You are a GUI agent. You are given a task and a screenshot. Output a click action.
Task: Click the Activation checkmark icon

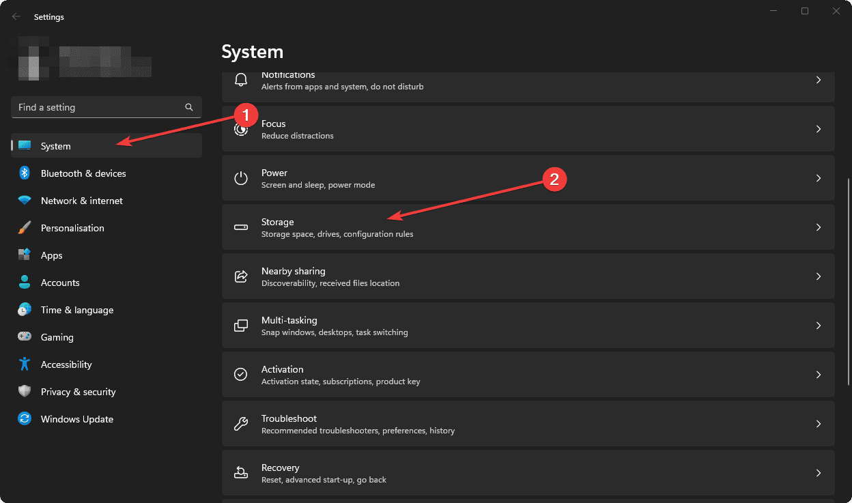click(240, 374)
